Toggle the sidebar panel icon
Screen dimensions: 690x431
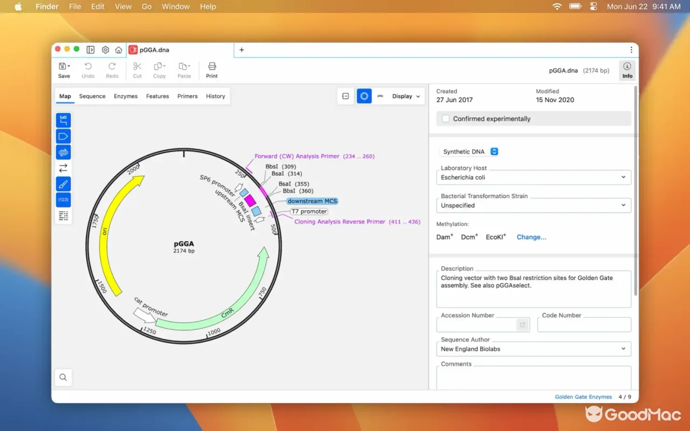click(x=91, y=50)
